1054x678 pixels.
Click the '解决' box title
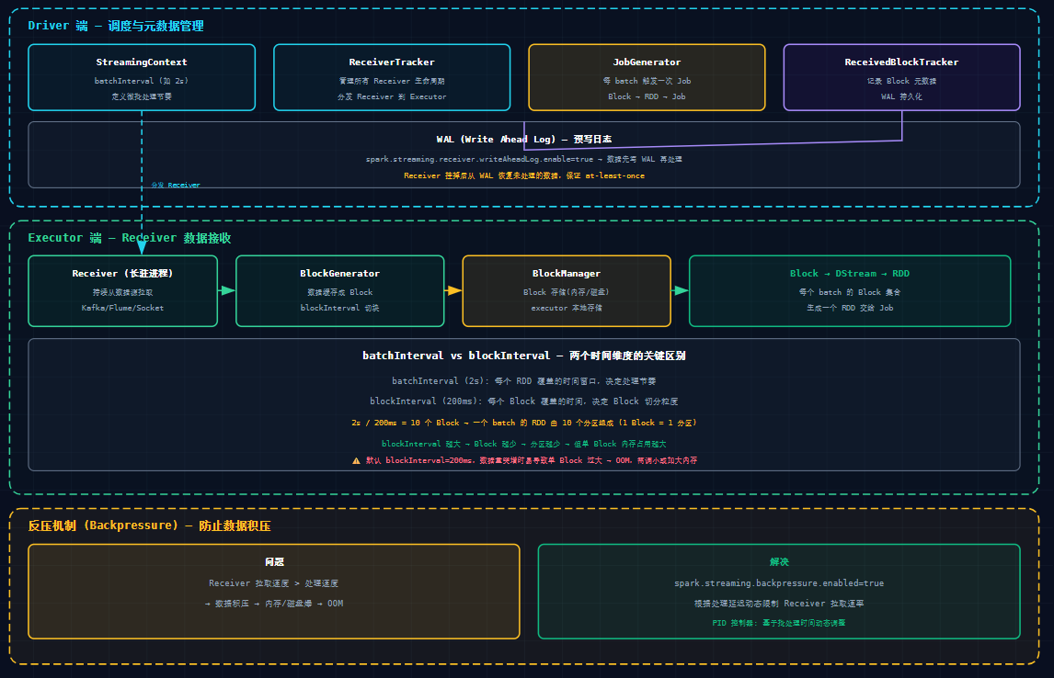tap(779, 562)
